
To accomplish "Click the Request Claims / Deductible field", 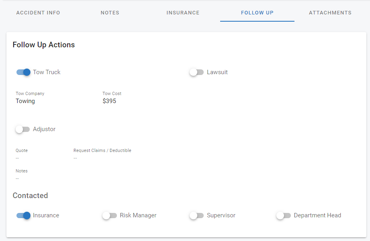I will [75, 158].
